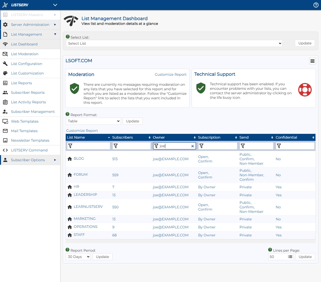
Task: Click Update button next to Select List
Action: (305, 43)
